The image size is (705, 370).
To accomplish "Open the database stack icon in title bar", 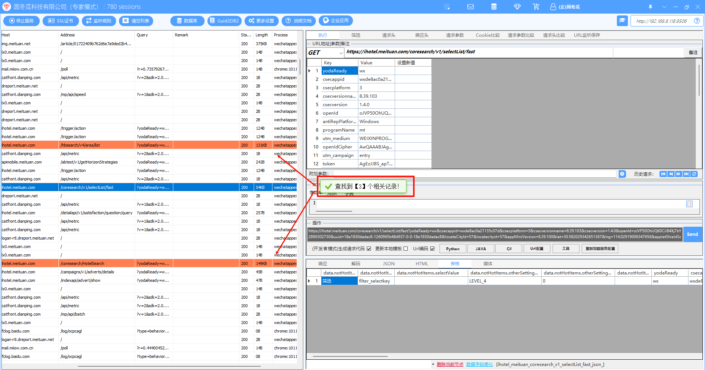I will 494,7.
